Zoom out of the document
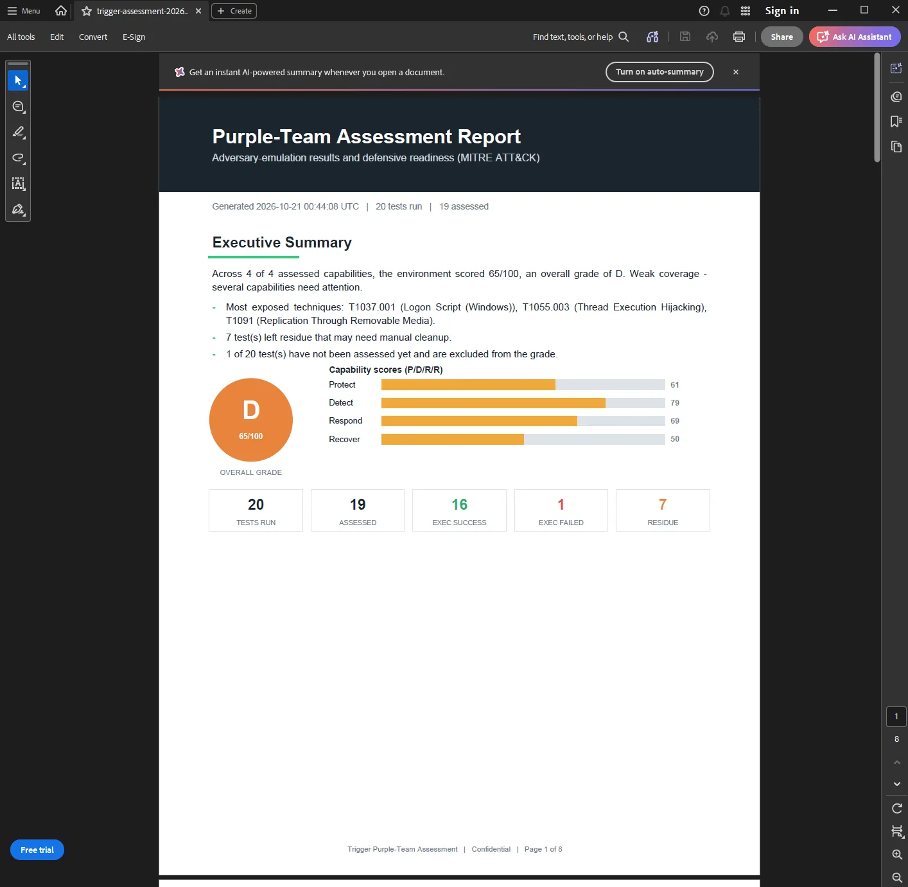The image size is (908, 887). 897,877
